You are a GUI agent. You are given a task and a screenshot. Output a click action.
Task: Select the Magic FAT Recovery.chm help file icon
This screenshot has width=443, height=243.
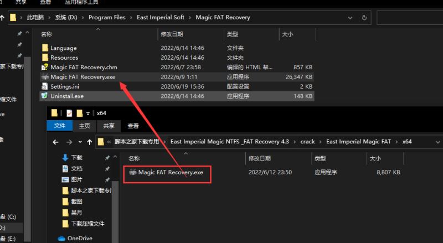(45, 67)
